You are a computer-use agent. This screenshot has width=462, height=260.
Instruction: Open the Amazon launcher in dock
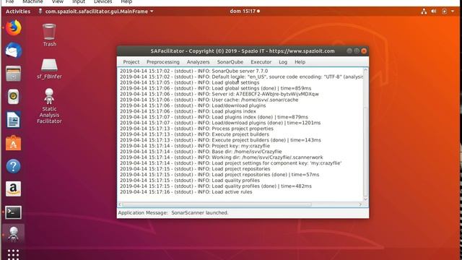[13, 189]
